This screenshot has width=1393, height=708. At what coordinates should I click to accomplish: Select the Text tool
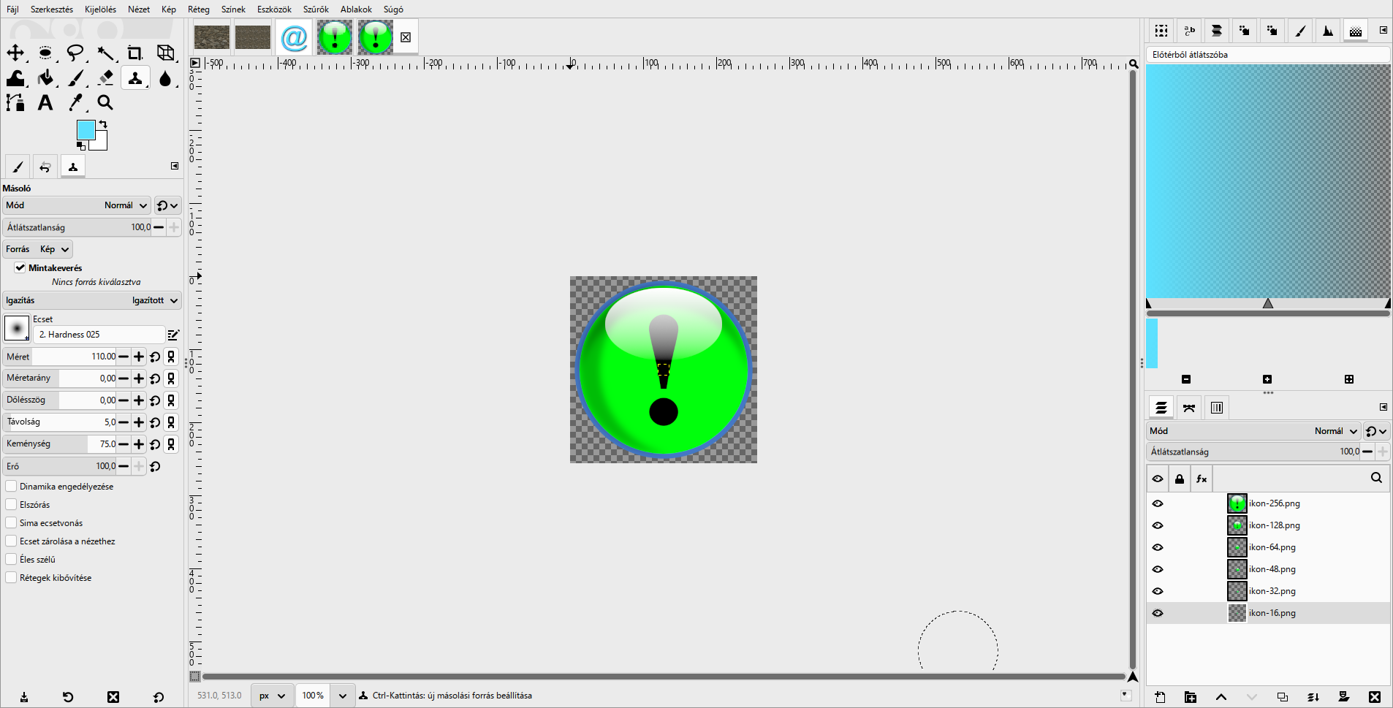pyautogui.click(x=45, y=102)
